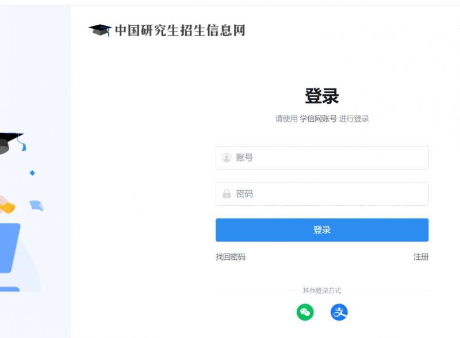Screen dimensions: 460x338
Task: Click the user avatar icon in 账号 field
Action: point(227,158)
